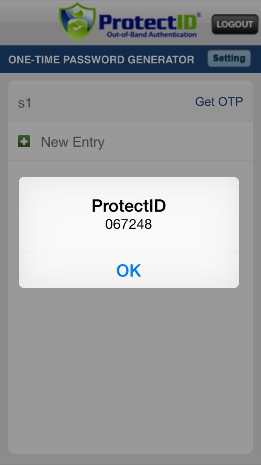Click the 067248 code in the dialog
The width and height of the screenshot is (261, 465).
pyautogui.click(x=129, y=224)
